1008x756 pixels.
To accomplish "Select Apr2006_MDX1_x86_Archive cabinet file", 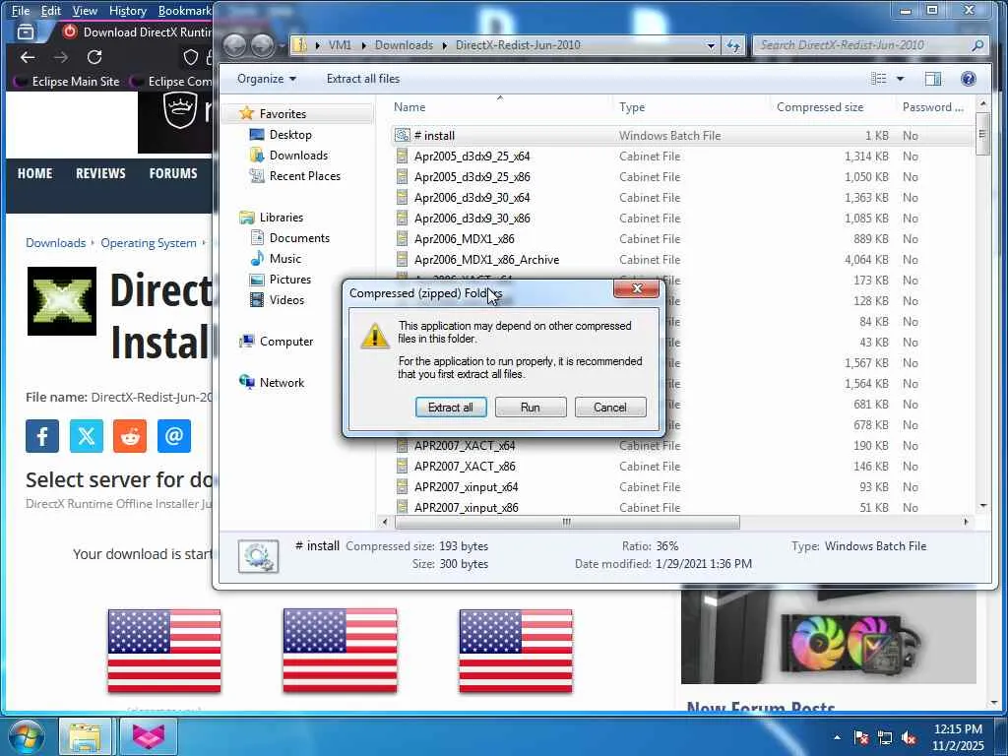I will coord(486,260).
